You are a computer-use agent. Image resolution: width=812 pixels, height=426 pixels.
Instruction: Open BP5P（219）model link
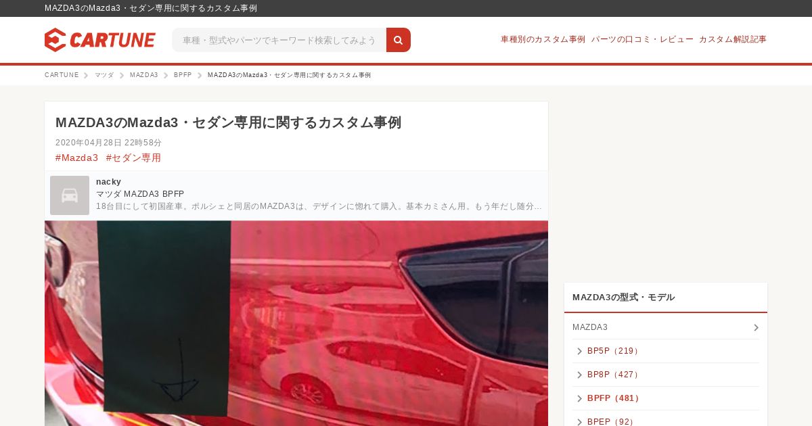614,351
